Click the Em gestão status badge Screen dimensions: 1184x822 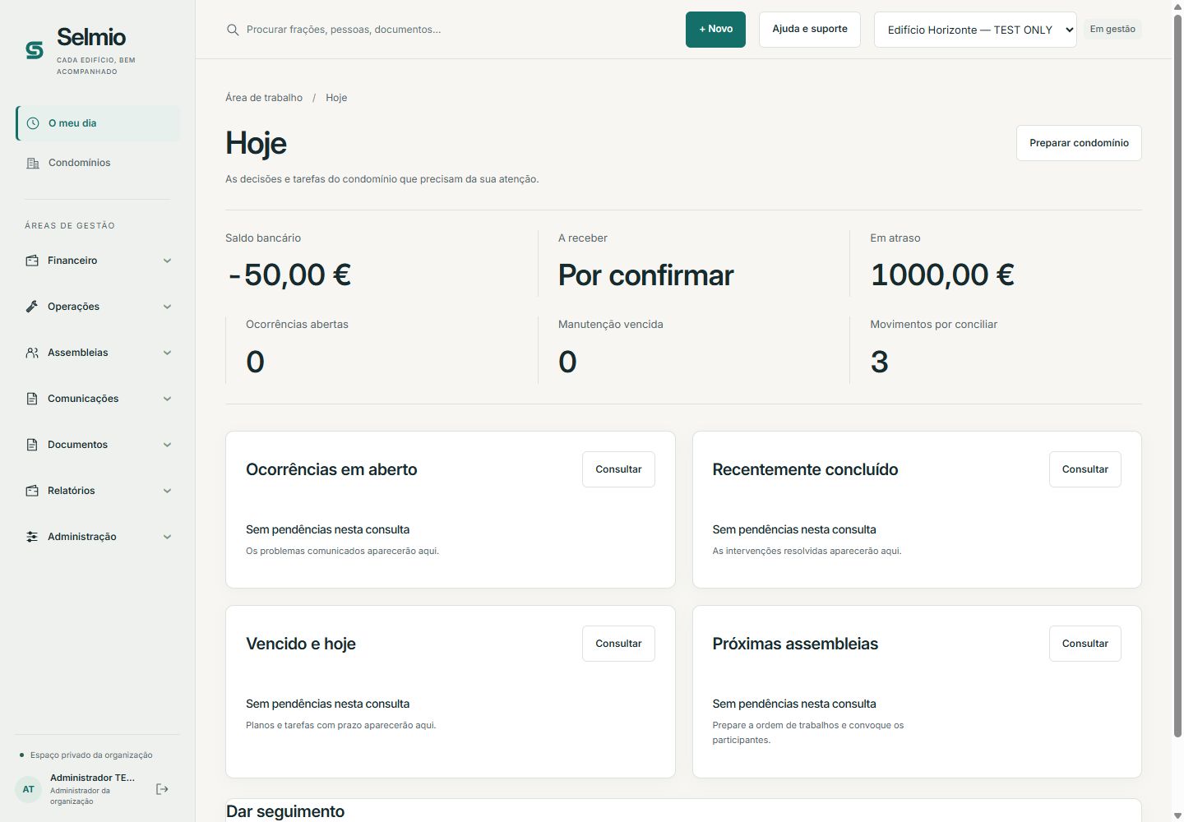tap(1112, 30)
